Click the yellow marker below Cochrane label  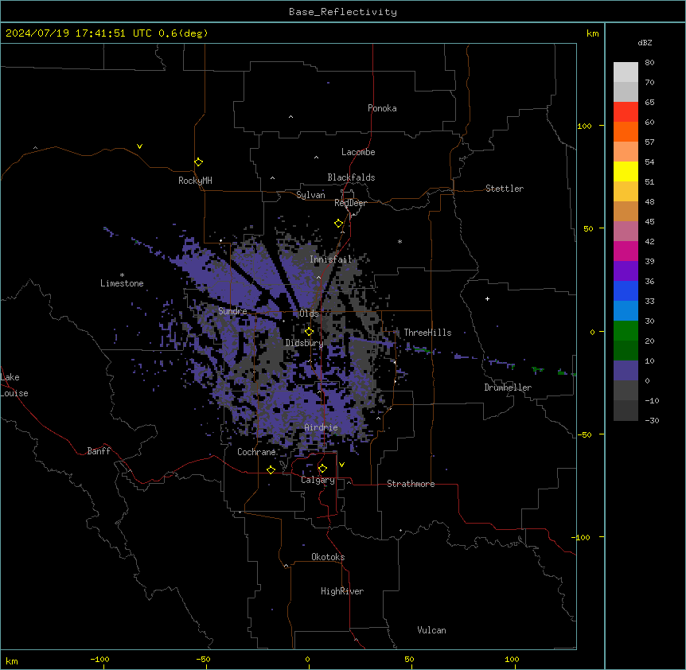point(271,469)
